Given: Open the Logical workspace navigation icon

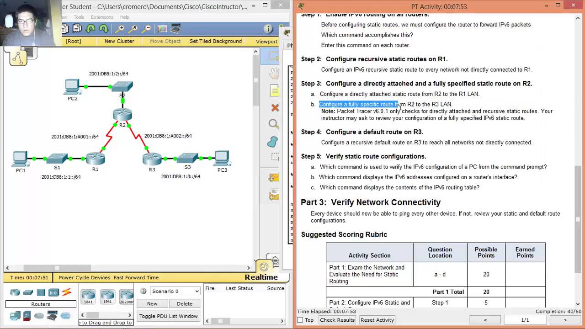Looking at the screenshot, I should tap(18, 58).
